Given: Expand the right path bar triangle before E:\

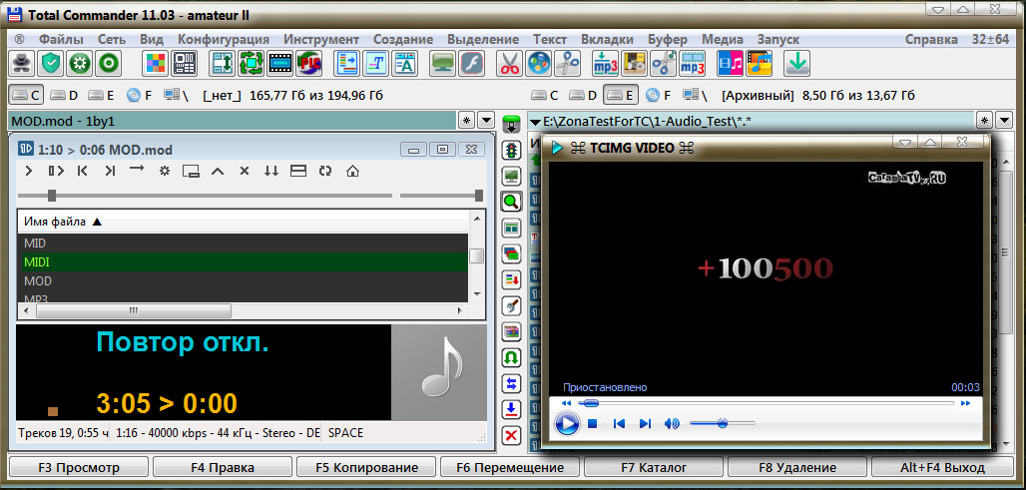Looking at the screenshot, I should [535, 121].
